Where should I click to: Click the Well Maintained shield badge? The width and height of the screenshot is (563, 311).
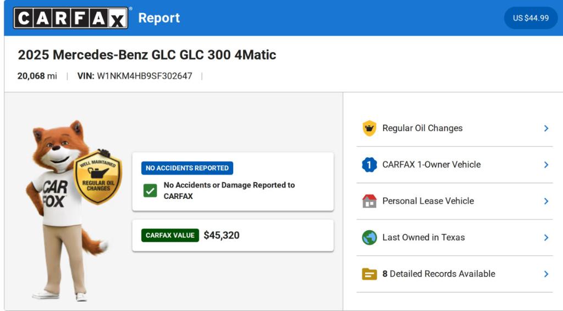(x=98, y=177)
